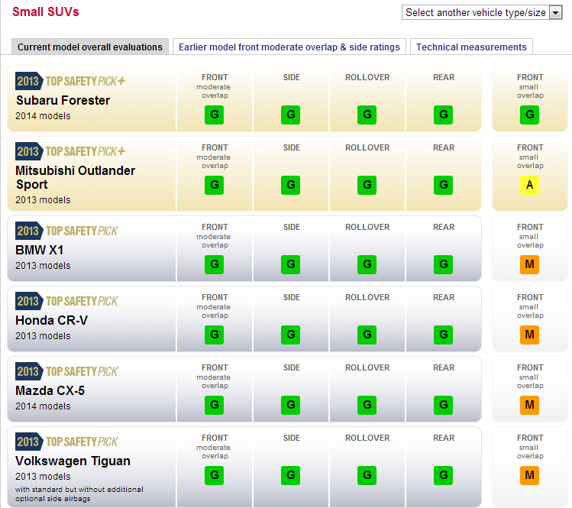Click BMW X1 rear G rating
572x508 pixels.
[x=443, y=264]
